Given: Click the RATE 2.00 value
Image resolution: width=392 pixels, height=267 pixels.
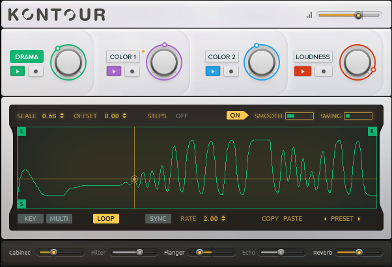Looking at the screenshot, I should (210, 219).
